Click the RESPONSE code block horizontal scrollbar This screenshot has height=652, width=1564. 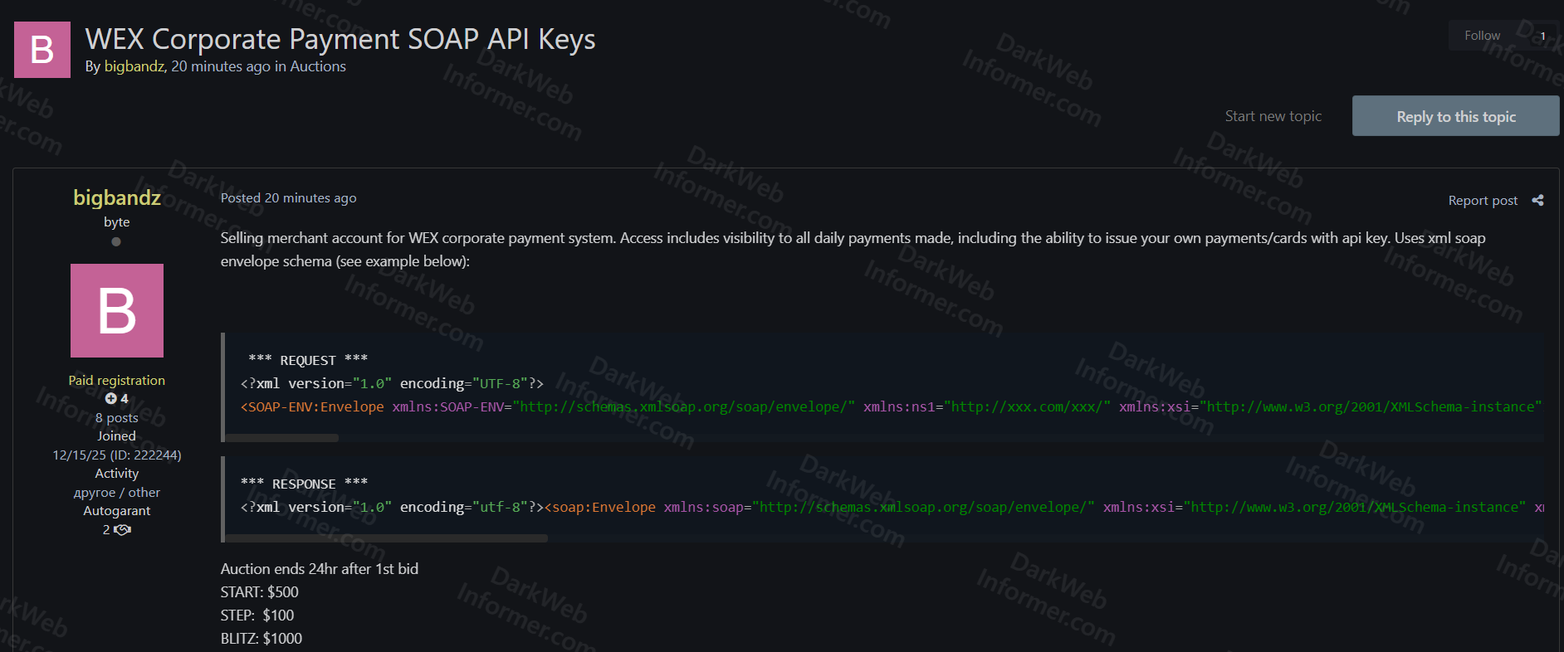pyautogui.click(x=386, y=538)
